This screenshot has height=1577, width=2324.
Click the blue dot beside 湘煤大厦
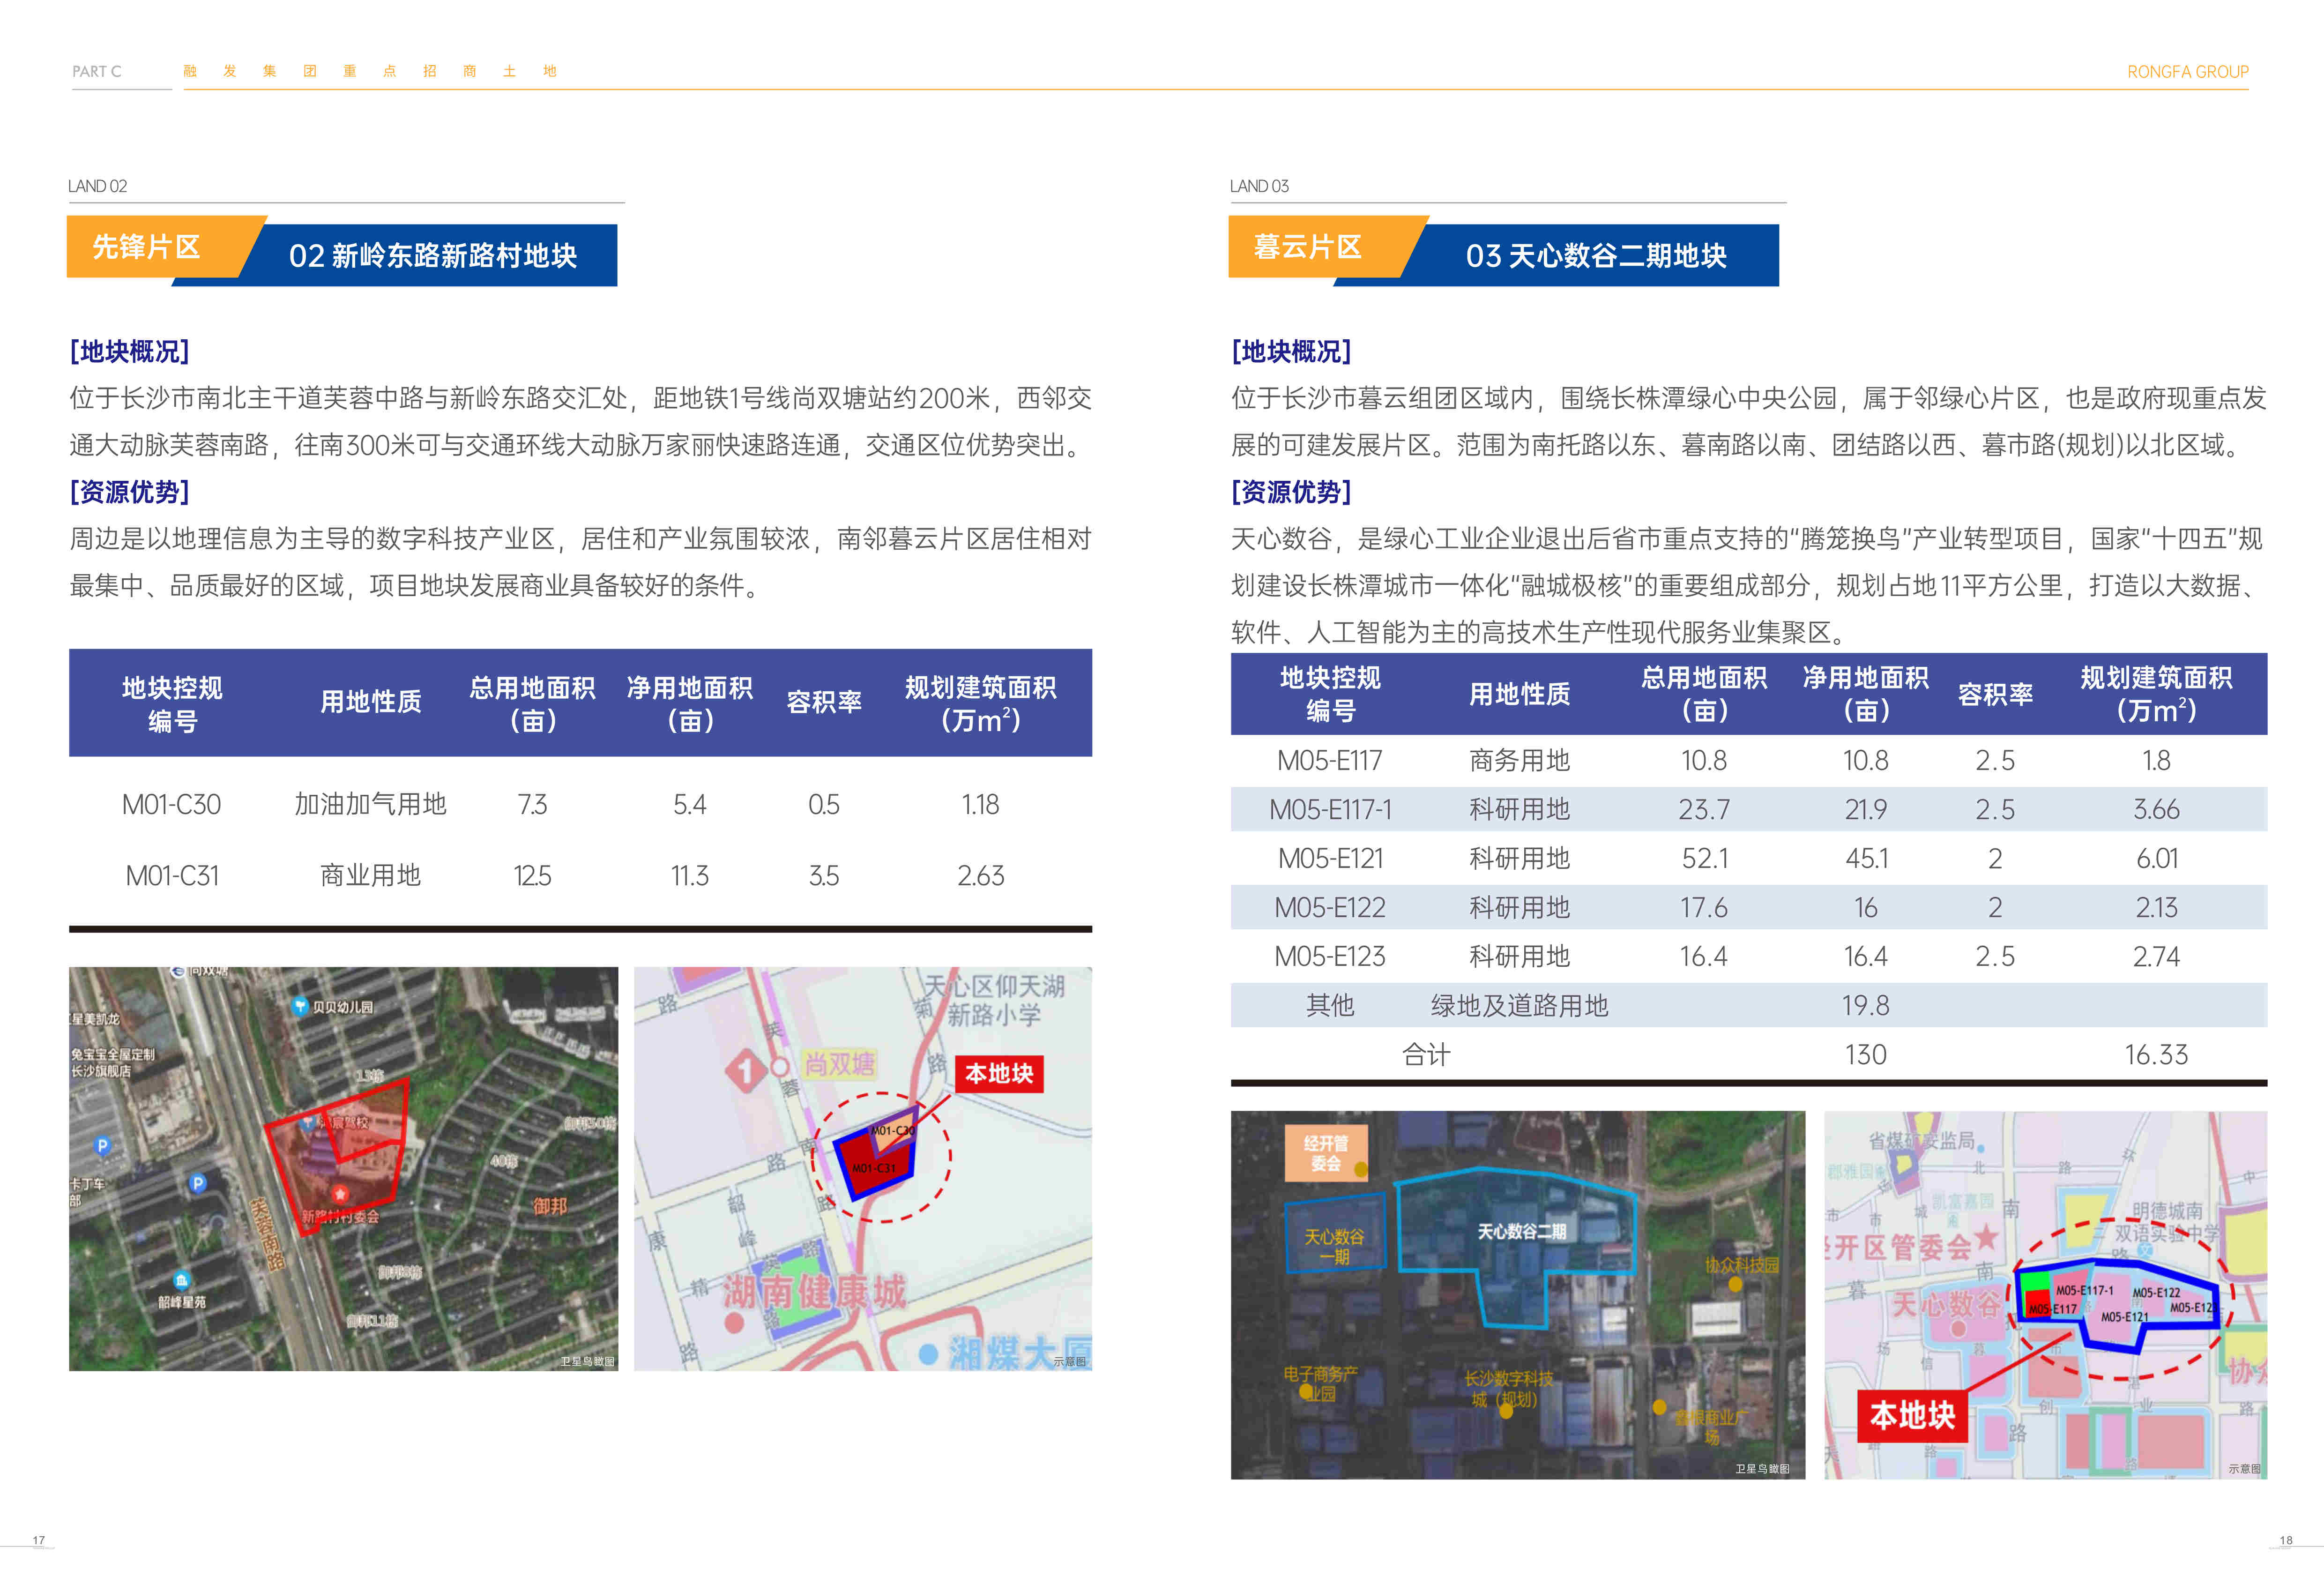click(x=928, y=1354)
